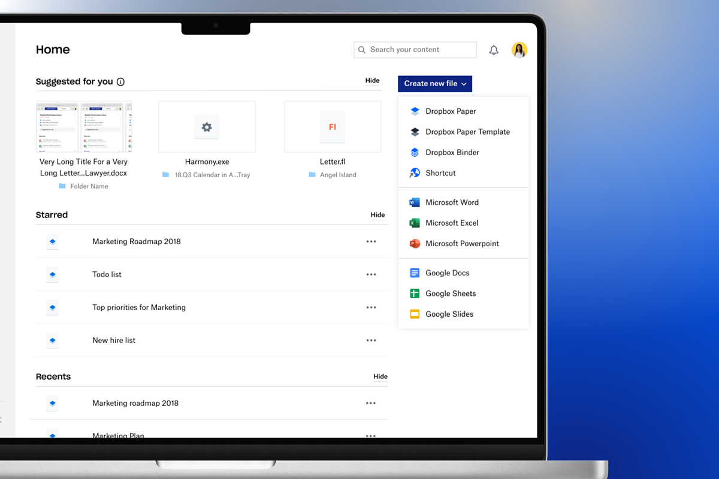This screenshot has height=479, width=719.
Task: Open the user profile avatar
Action: 519,50
